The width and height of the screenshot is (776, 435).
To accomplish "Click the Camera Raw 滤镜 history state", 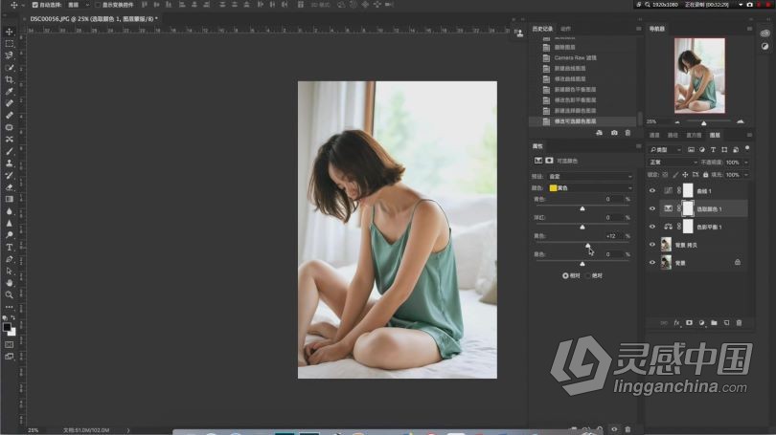I will [x=575, y=57].
